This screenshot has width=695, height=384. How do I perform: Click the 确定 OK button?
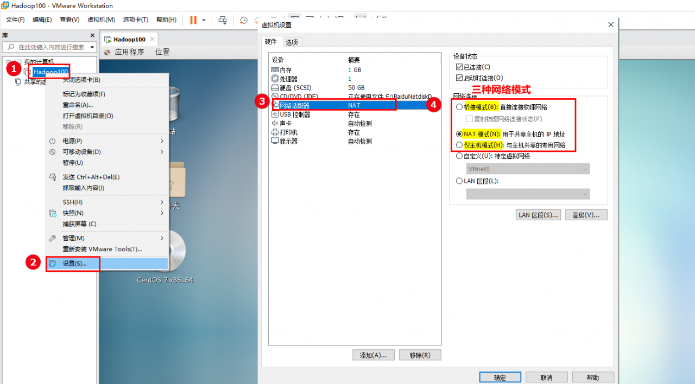click(x=500, y=377)
